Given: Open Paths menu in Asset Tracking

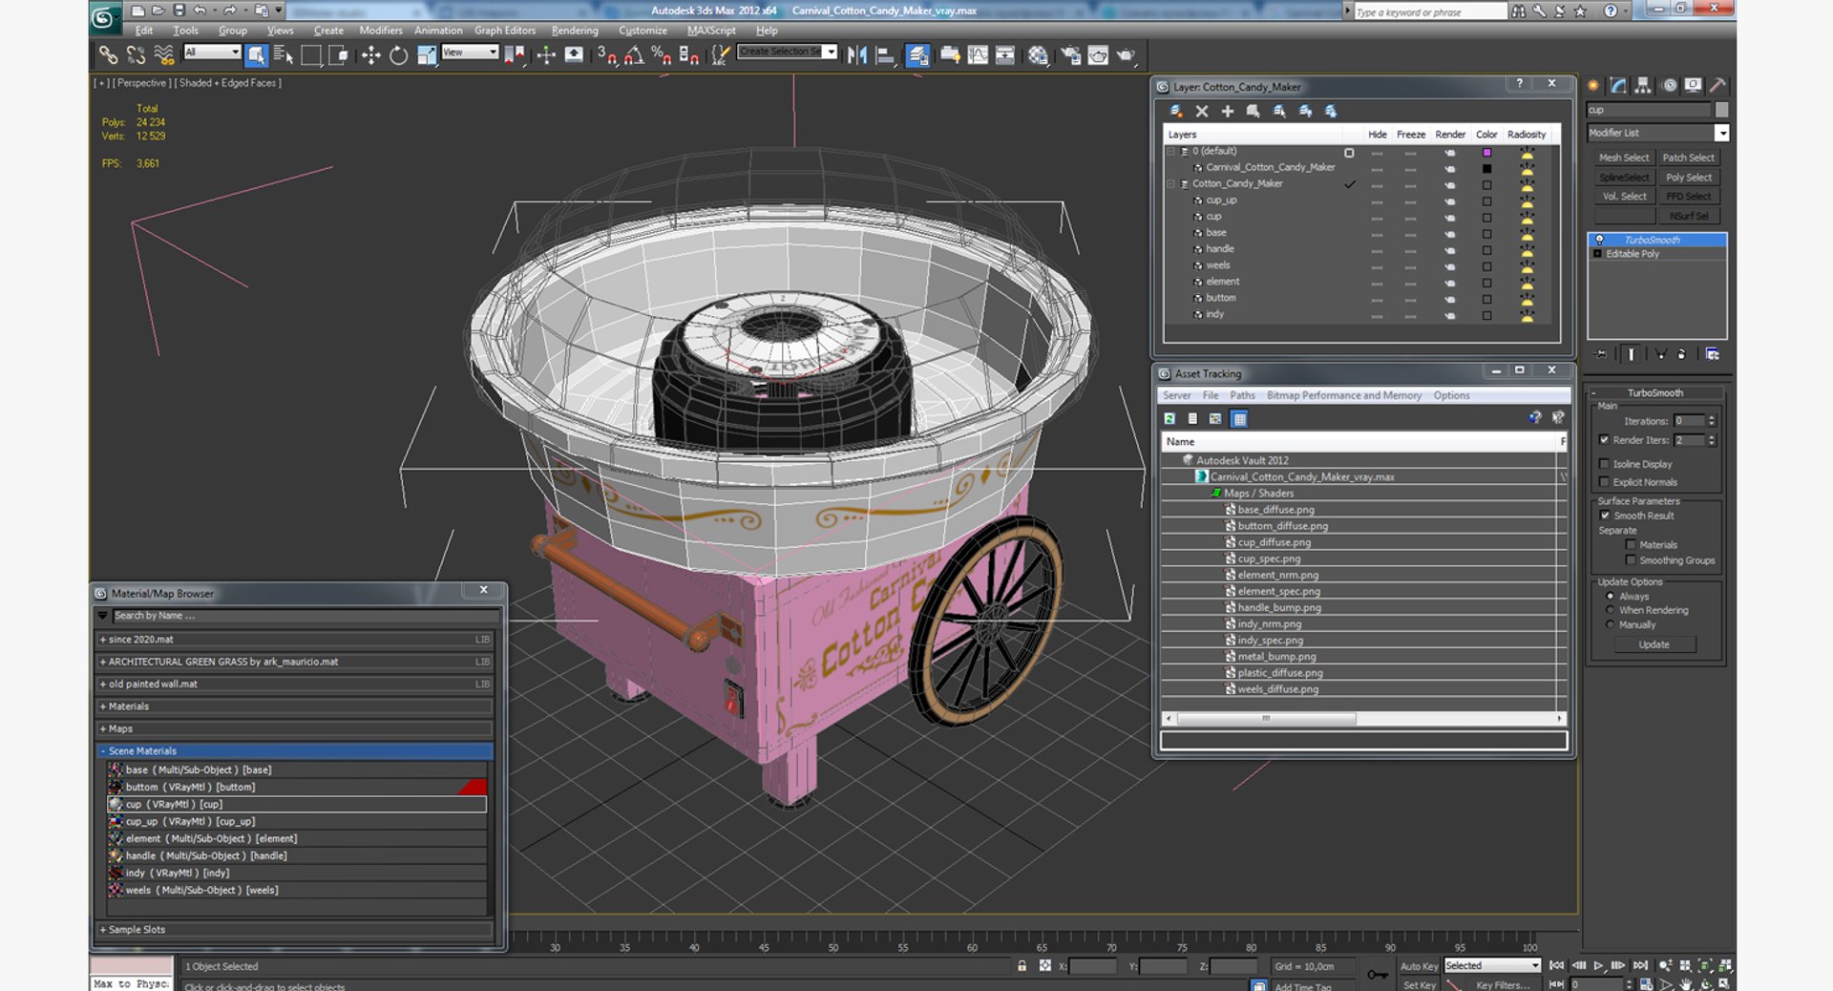Looking at the screenshot, I should tap(1242, 395).
